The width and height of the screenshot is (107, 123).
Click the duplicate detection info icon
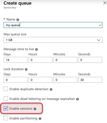coord(51,89)
